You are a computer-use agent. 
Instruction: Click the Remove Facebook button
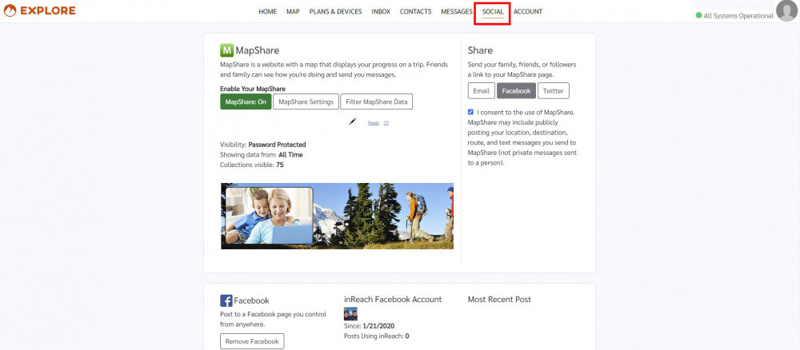point(252,341)
